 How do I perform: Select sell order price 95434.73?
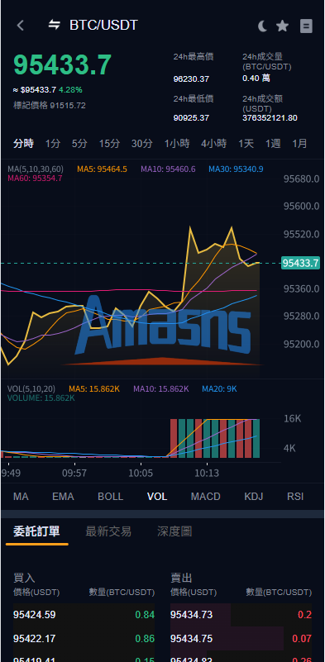pyautogui.click(x=192, y=615)
